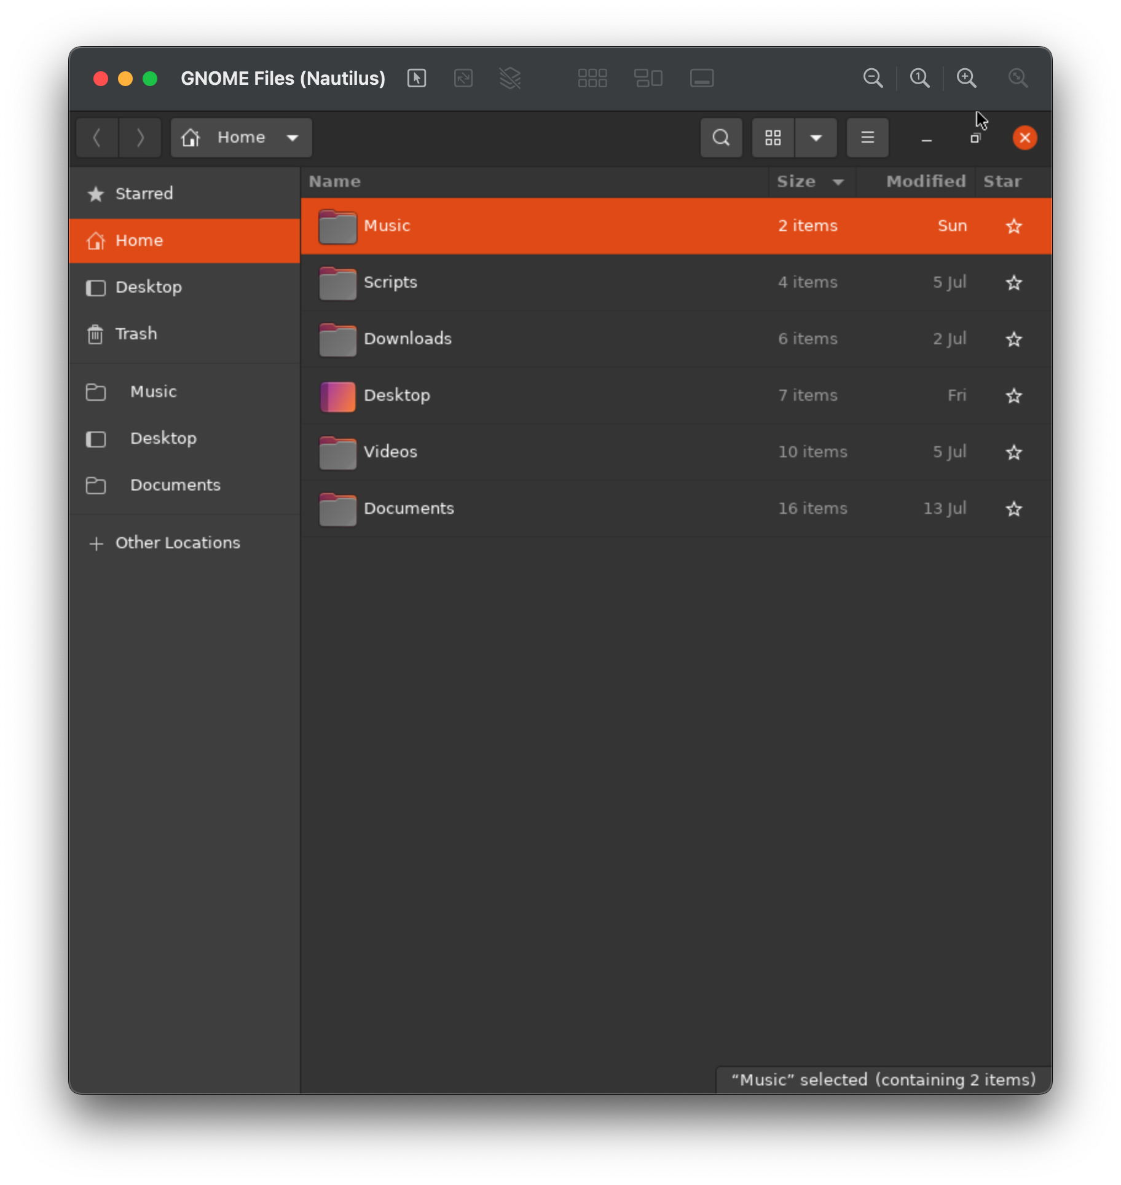Click the split panel layout icon
This screenshot has height=1185, width=1121.
pos(648,78)
